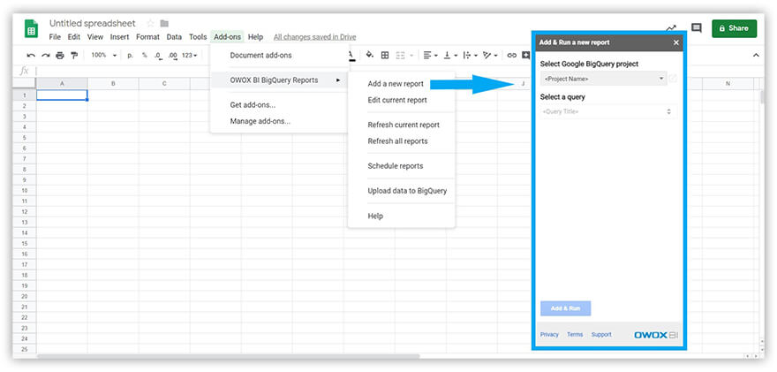Open the activity dashboard trend icon
Viewport: 777px width, 372px height.
(671, 28)
